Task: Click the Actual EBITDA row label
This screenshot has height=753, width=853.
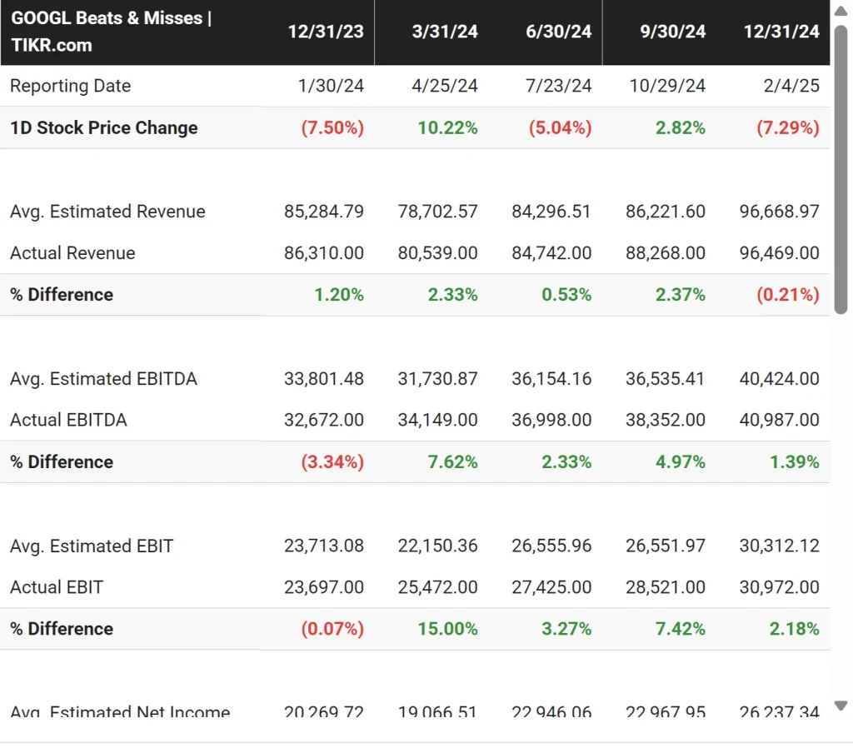Action: point(68,421)
